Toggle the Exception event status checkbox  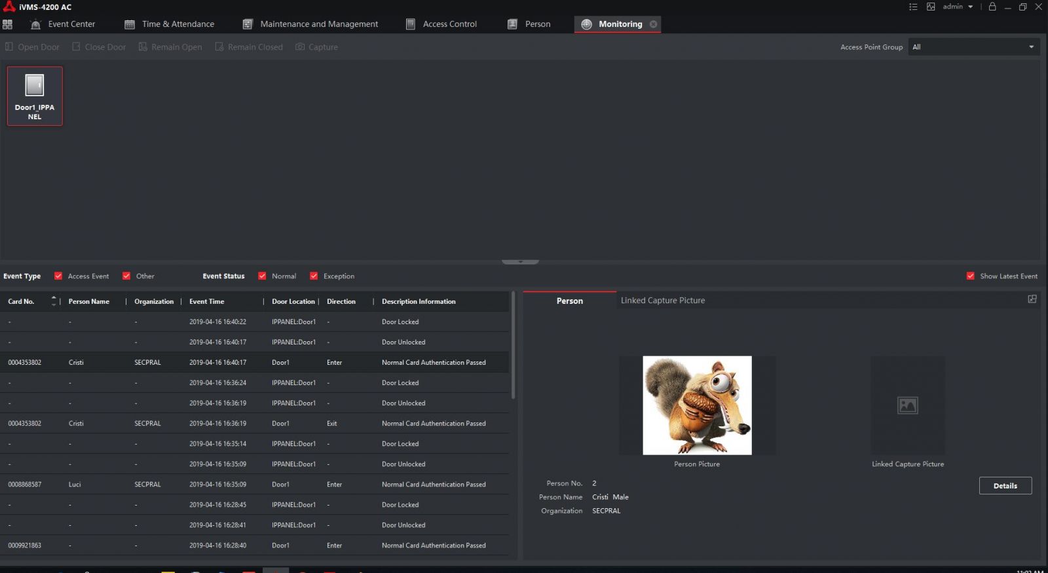tap(314, 276)
